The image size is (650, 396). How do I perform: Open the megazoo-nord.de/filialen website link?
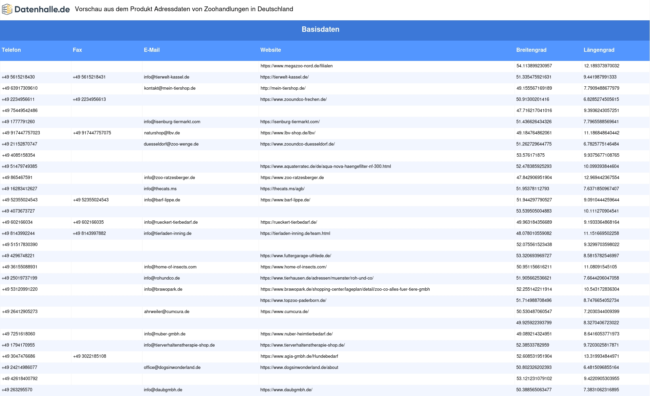[x=297, y=66]
